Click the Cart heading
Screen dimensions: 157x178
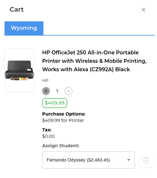(17, 9)
